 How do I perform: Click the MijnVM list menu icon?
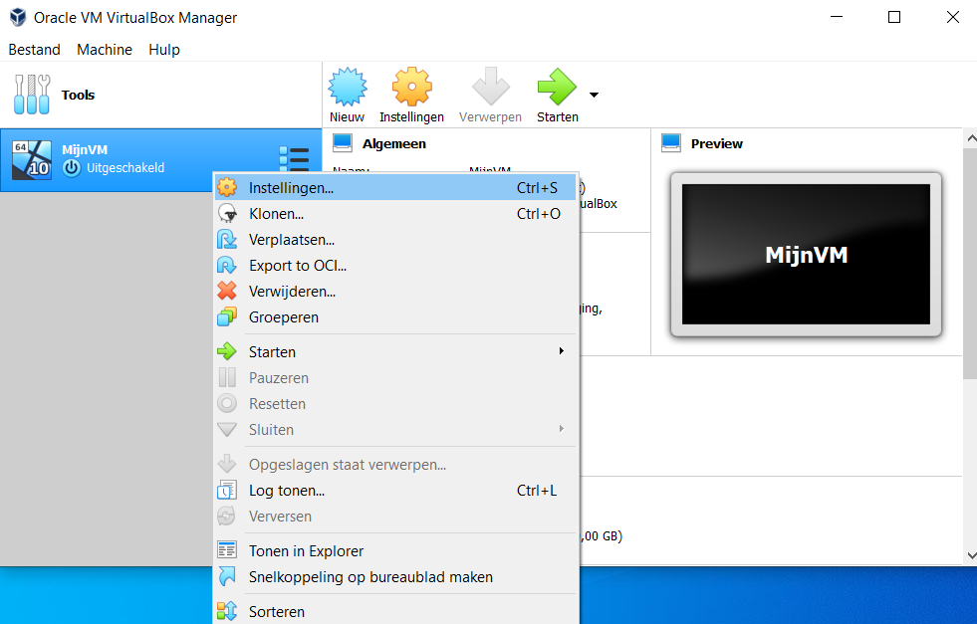(x=294, y=159)
